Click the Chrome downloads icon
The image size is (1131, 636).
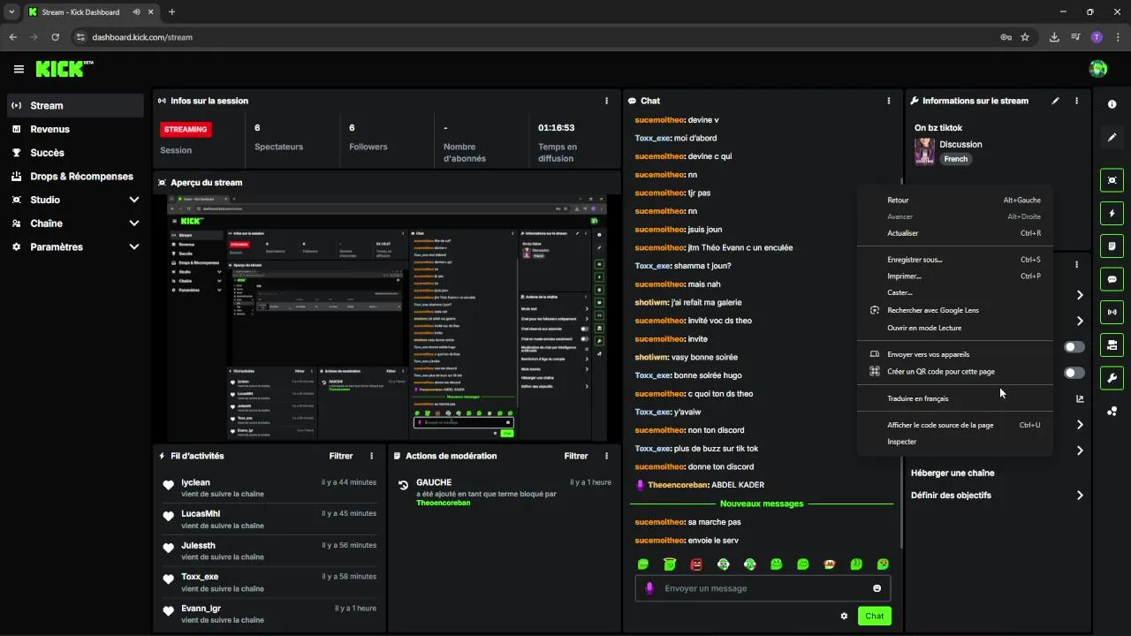[1054, 37]
